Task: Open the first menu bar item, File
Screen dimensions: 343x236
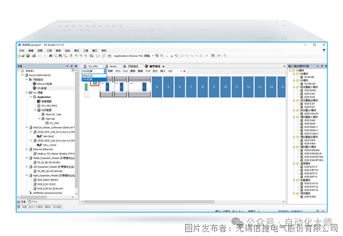Action: (22, 50)
